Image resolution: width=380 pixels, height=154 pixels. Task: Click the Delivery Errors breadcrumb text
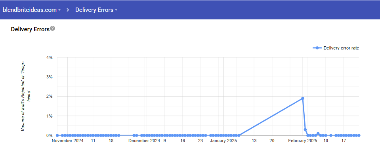click(94, 10)
